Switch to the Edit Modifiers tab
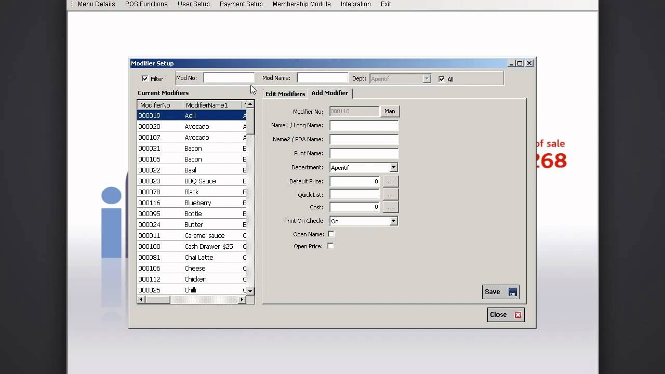Screen dimensions: 665x374 click(285, 94)
